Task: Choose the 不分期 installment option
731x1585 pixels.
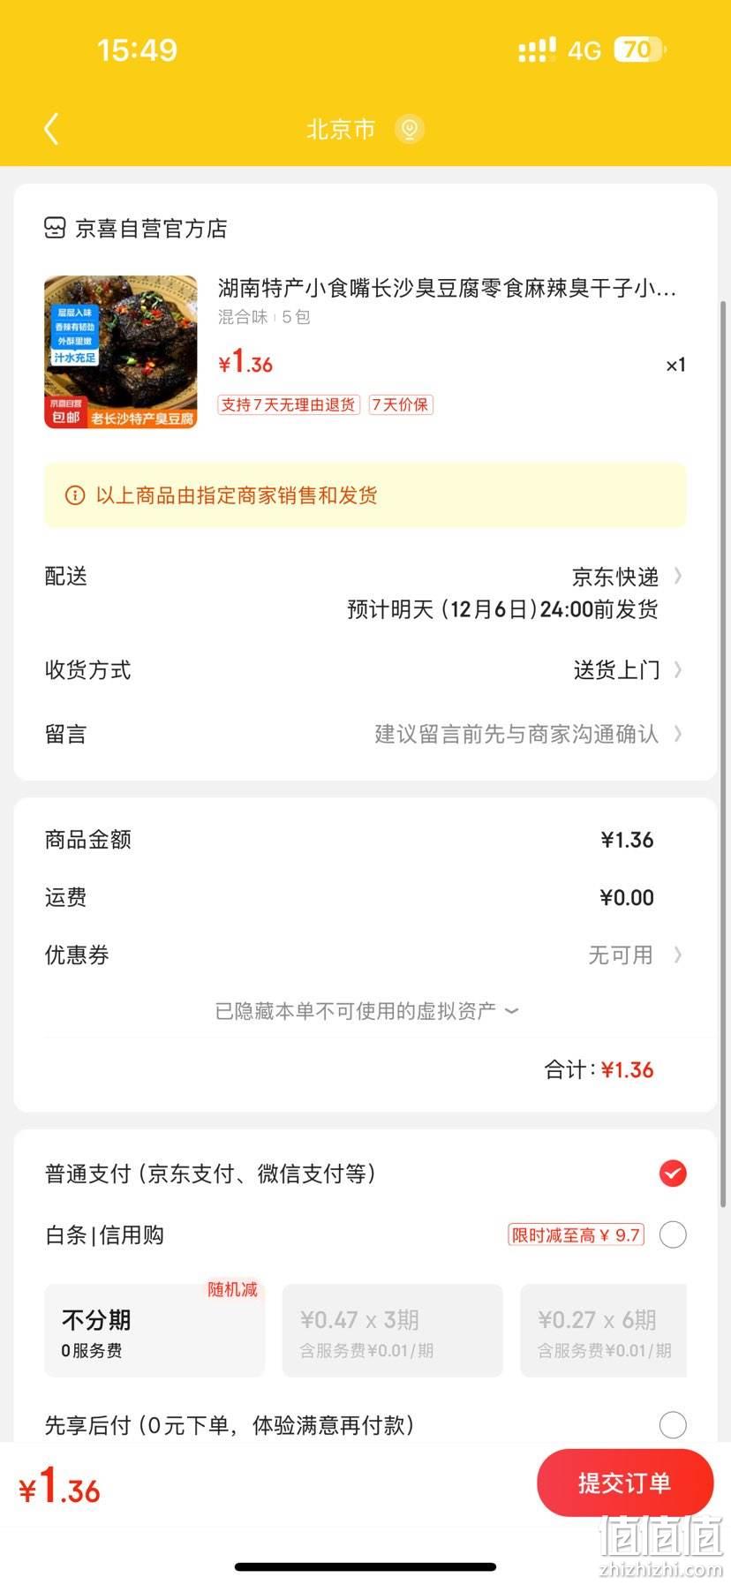Action: pyautogui.click(x=154, y=1331)
